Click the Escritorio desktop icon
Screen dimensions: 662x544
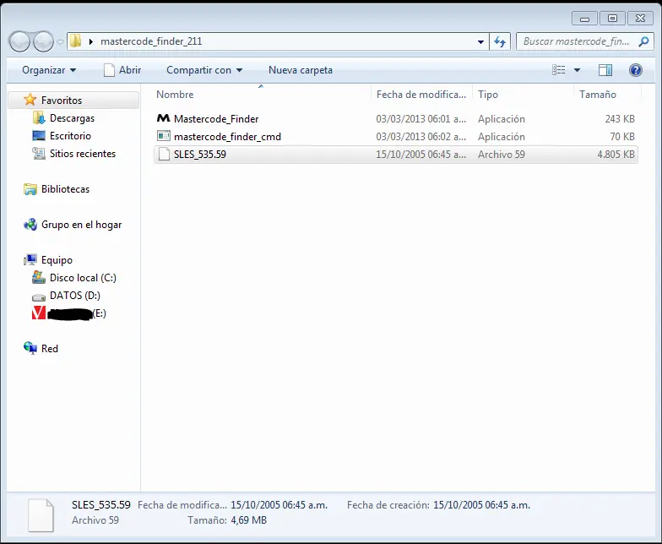tap(39, 135)
